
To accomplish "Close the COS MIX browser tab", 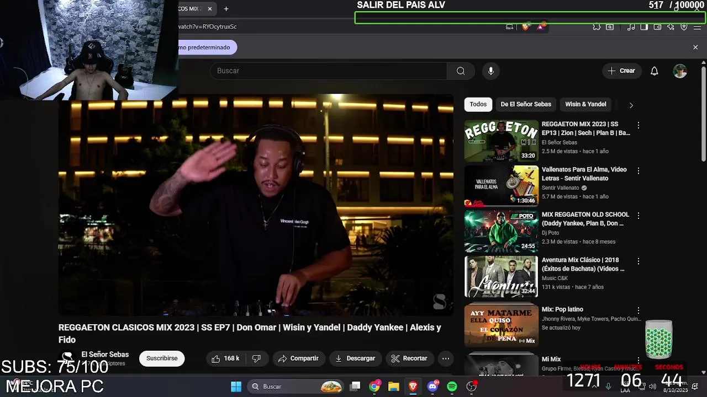I will tap(210, 9).
